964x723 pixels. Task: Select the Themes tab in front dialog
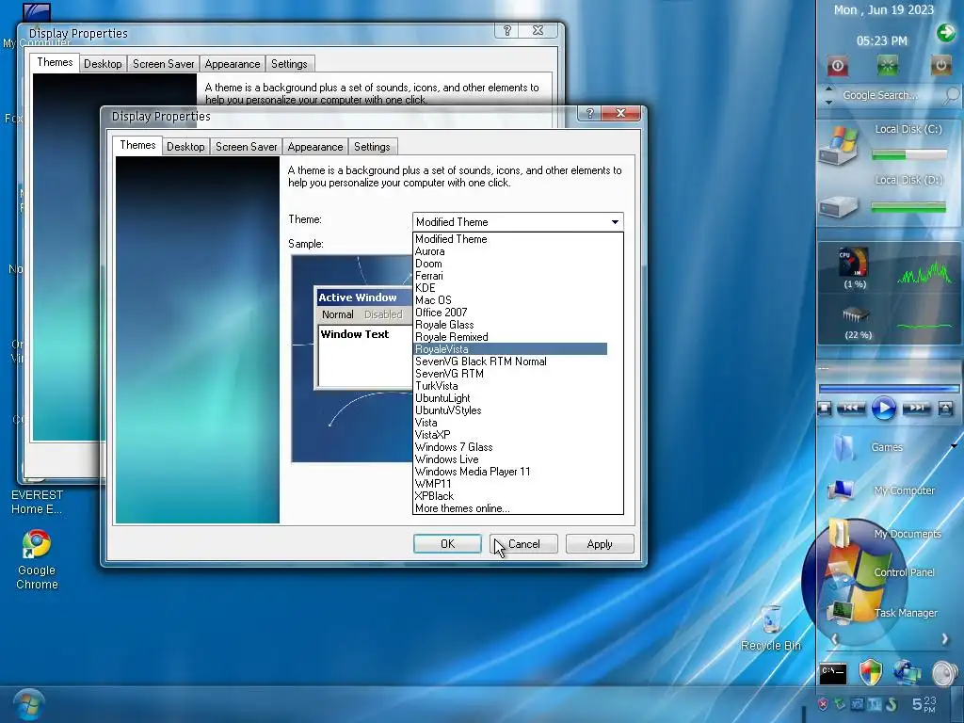tap(137, 145)
